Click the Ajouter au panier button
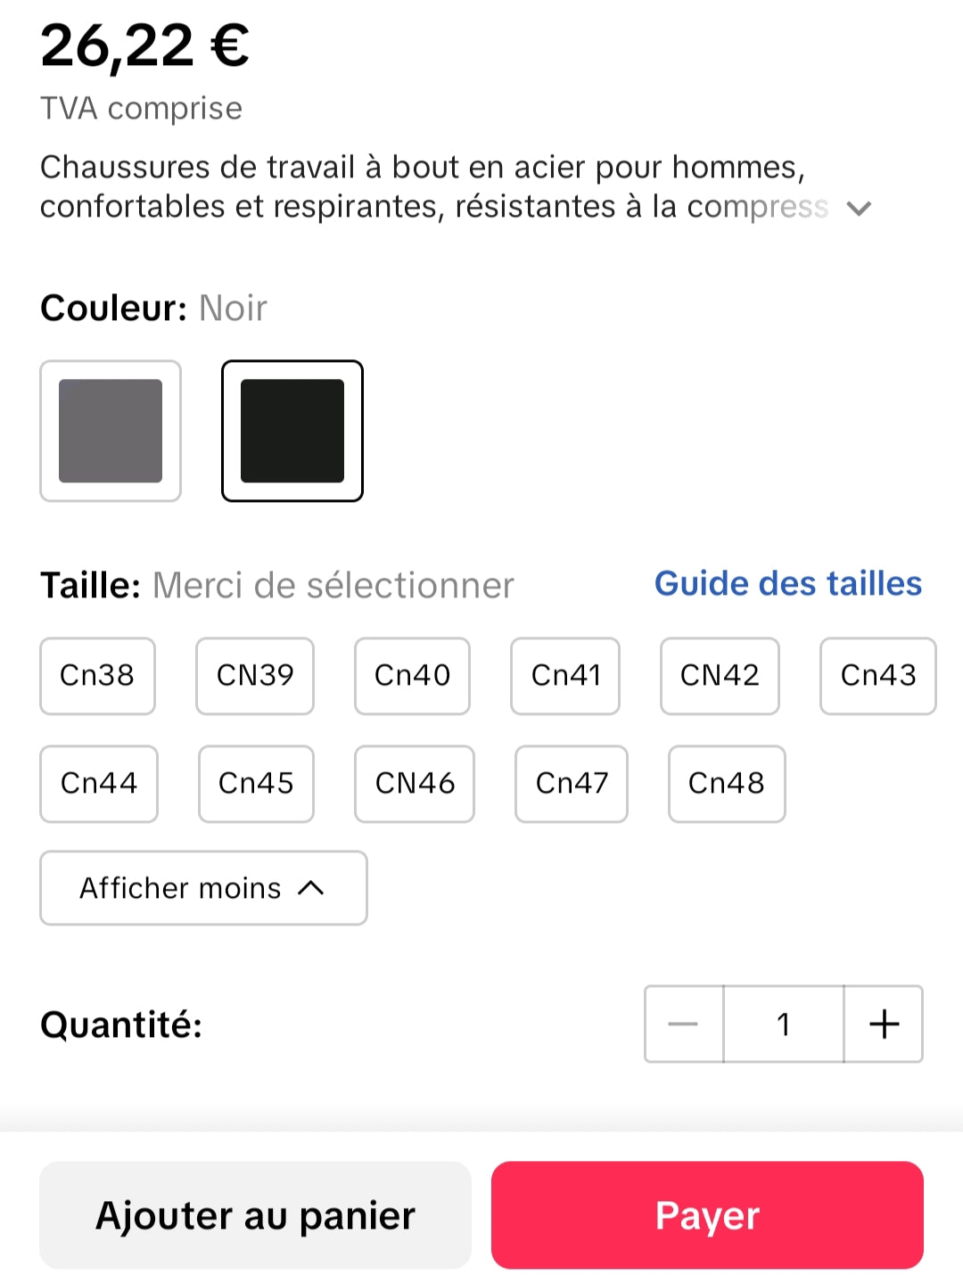The image size is (963, 1284). pyautogui.click(x=255, y=1215)
